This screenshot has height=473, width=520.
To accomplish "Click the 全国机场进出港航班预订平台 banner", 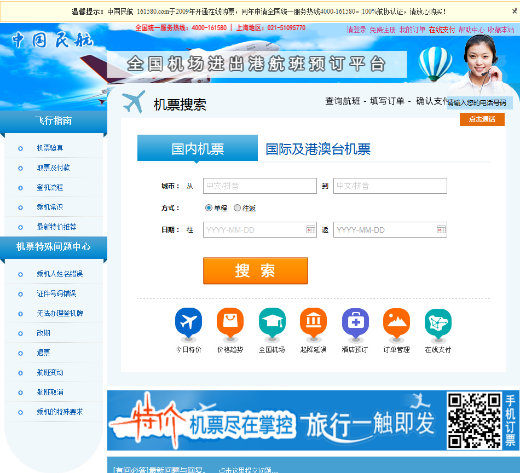I will click(257, 64).
